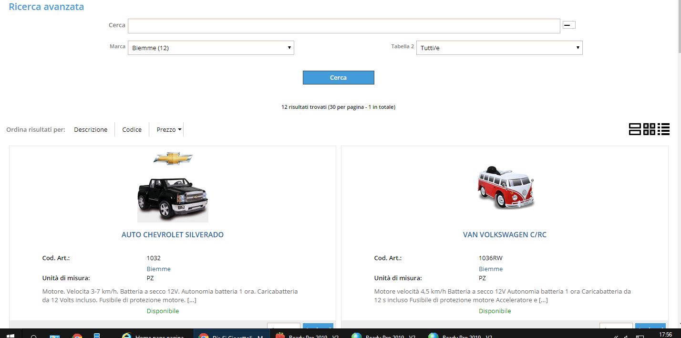Click the 'Cod. Art.:' label on the Silverado card
The width and height of the screenshot is (681, 338).
[x=56, y=258]
